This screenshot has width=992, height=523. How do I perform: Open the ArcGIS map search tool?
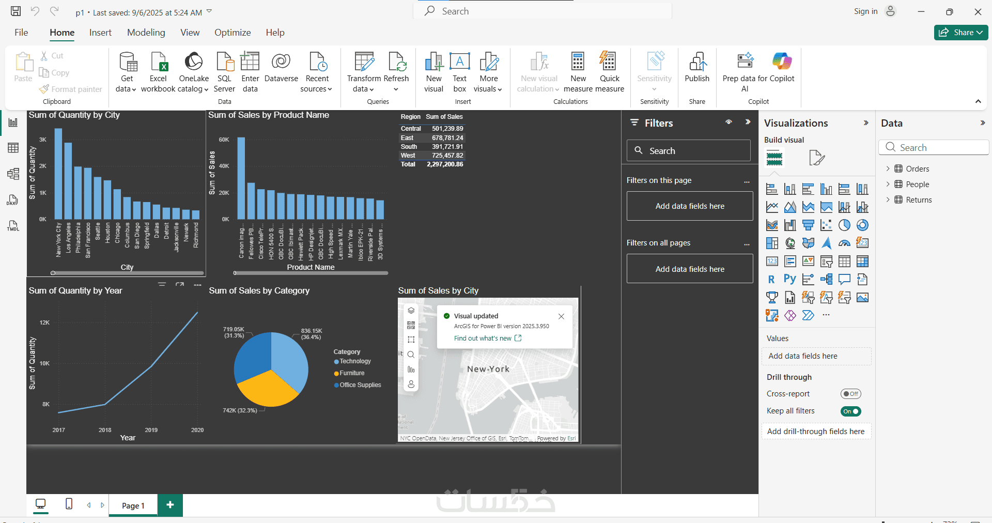coord(411,355)
